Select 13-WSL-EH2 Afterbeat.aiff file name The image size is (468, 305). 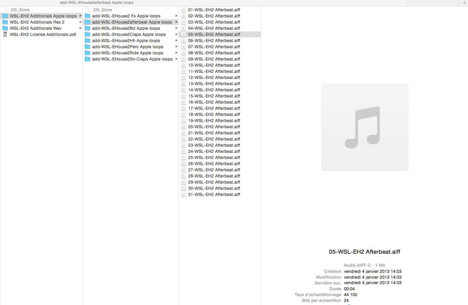click(214, 84)
